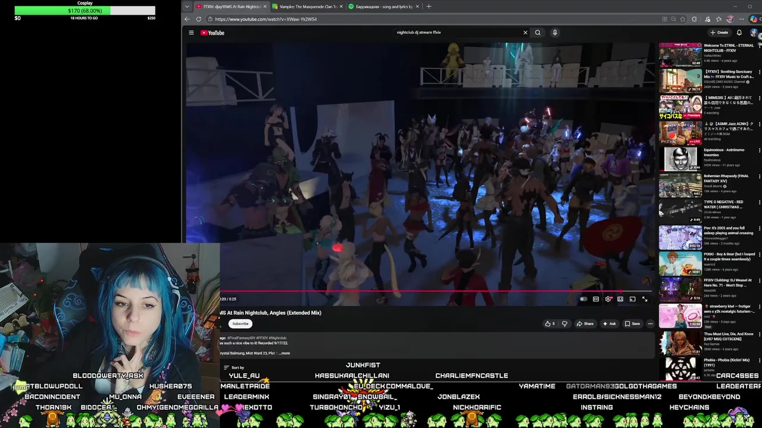Open the YouTube notifications bell

pos(739,33)
